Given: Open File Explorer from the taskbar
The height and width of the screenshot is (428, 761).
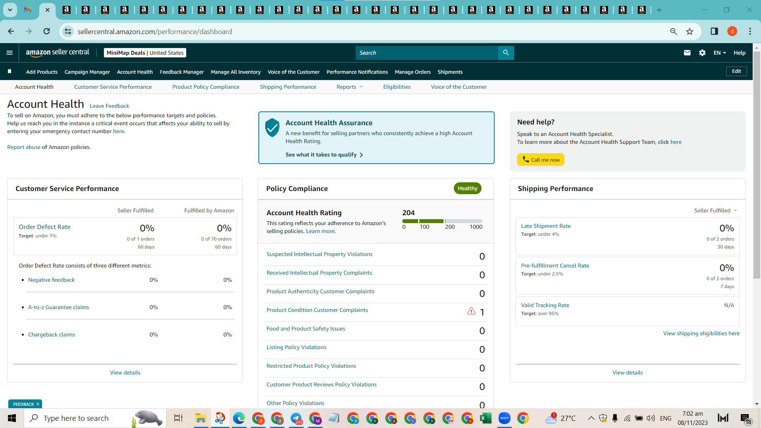Looking at the screenshot, I should click(x=201, y=418).
